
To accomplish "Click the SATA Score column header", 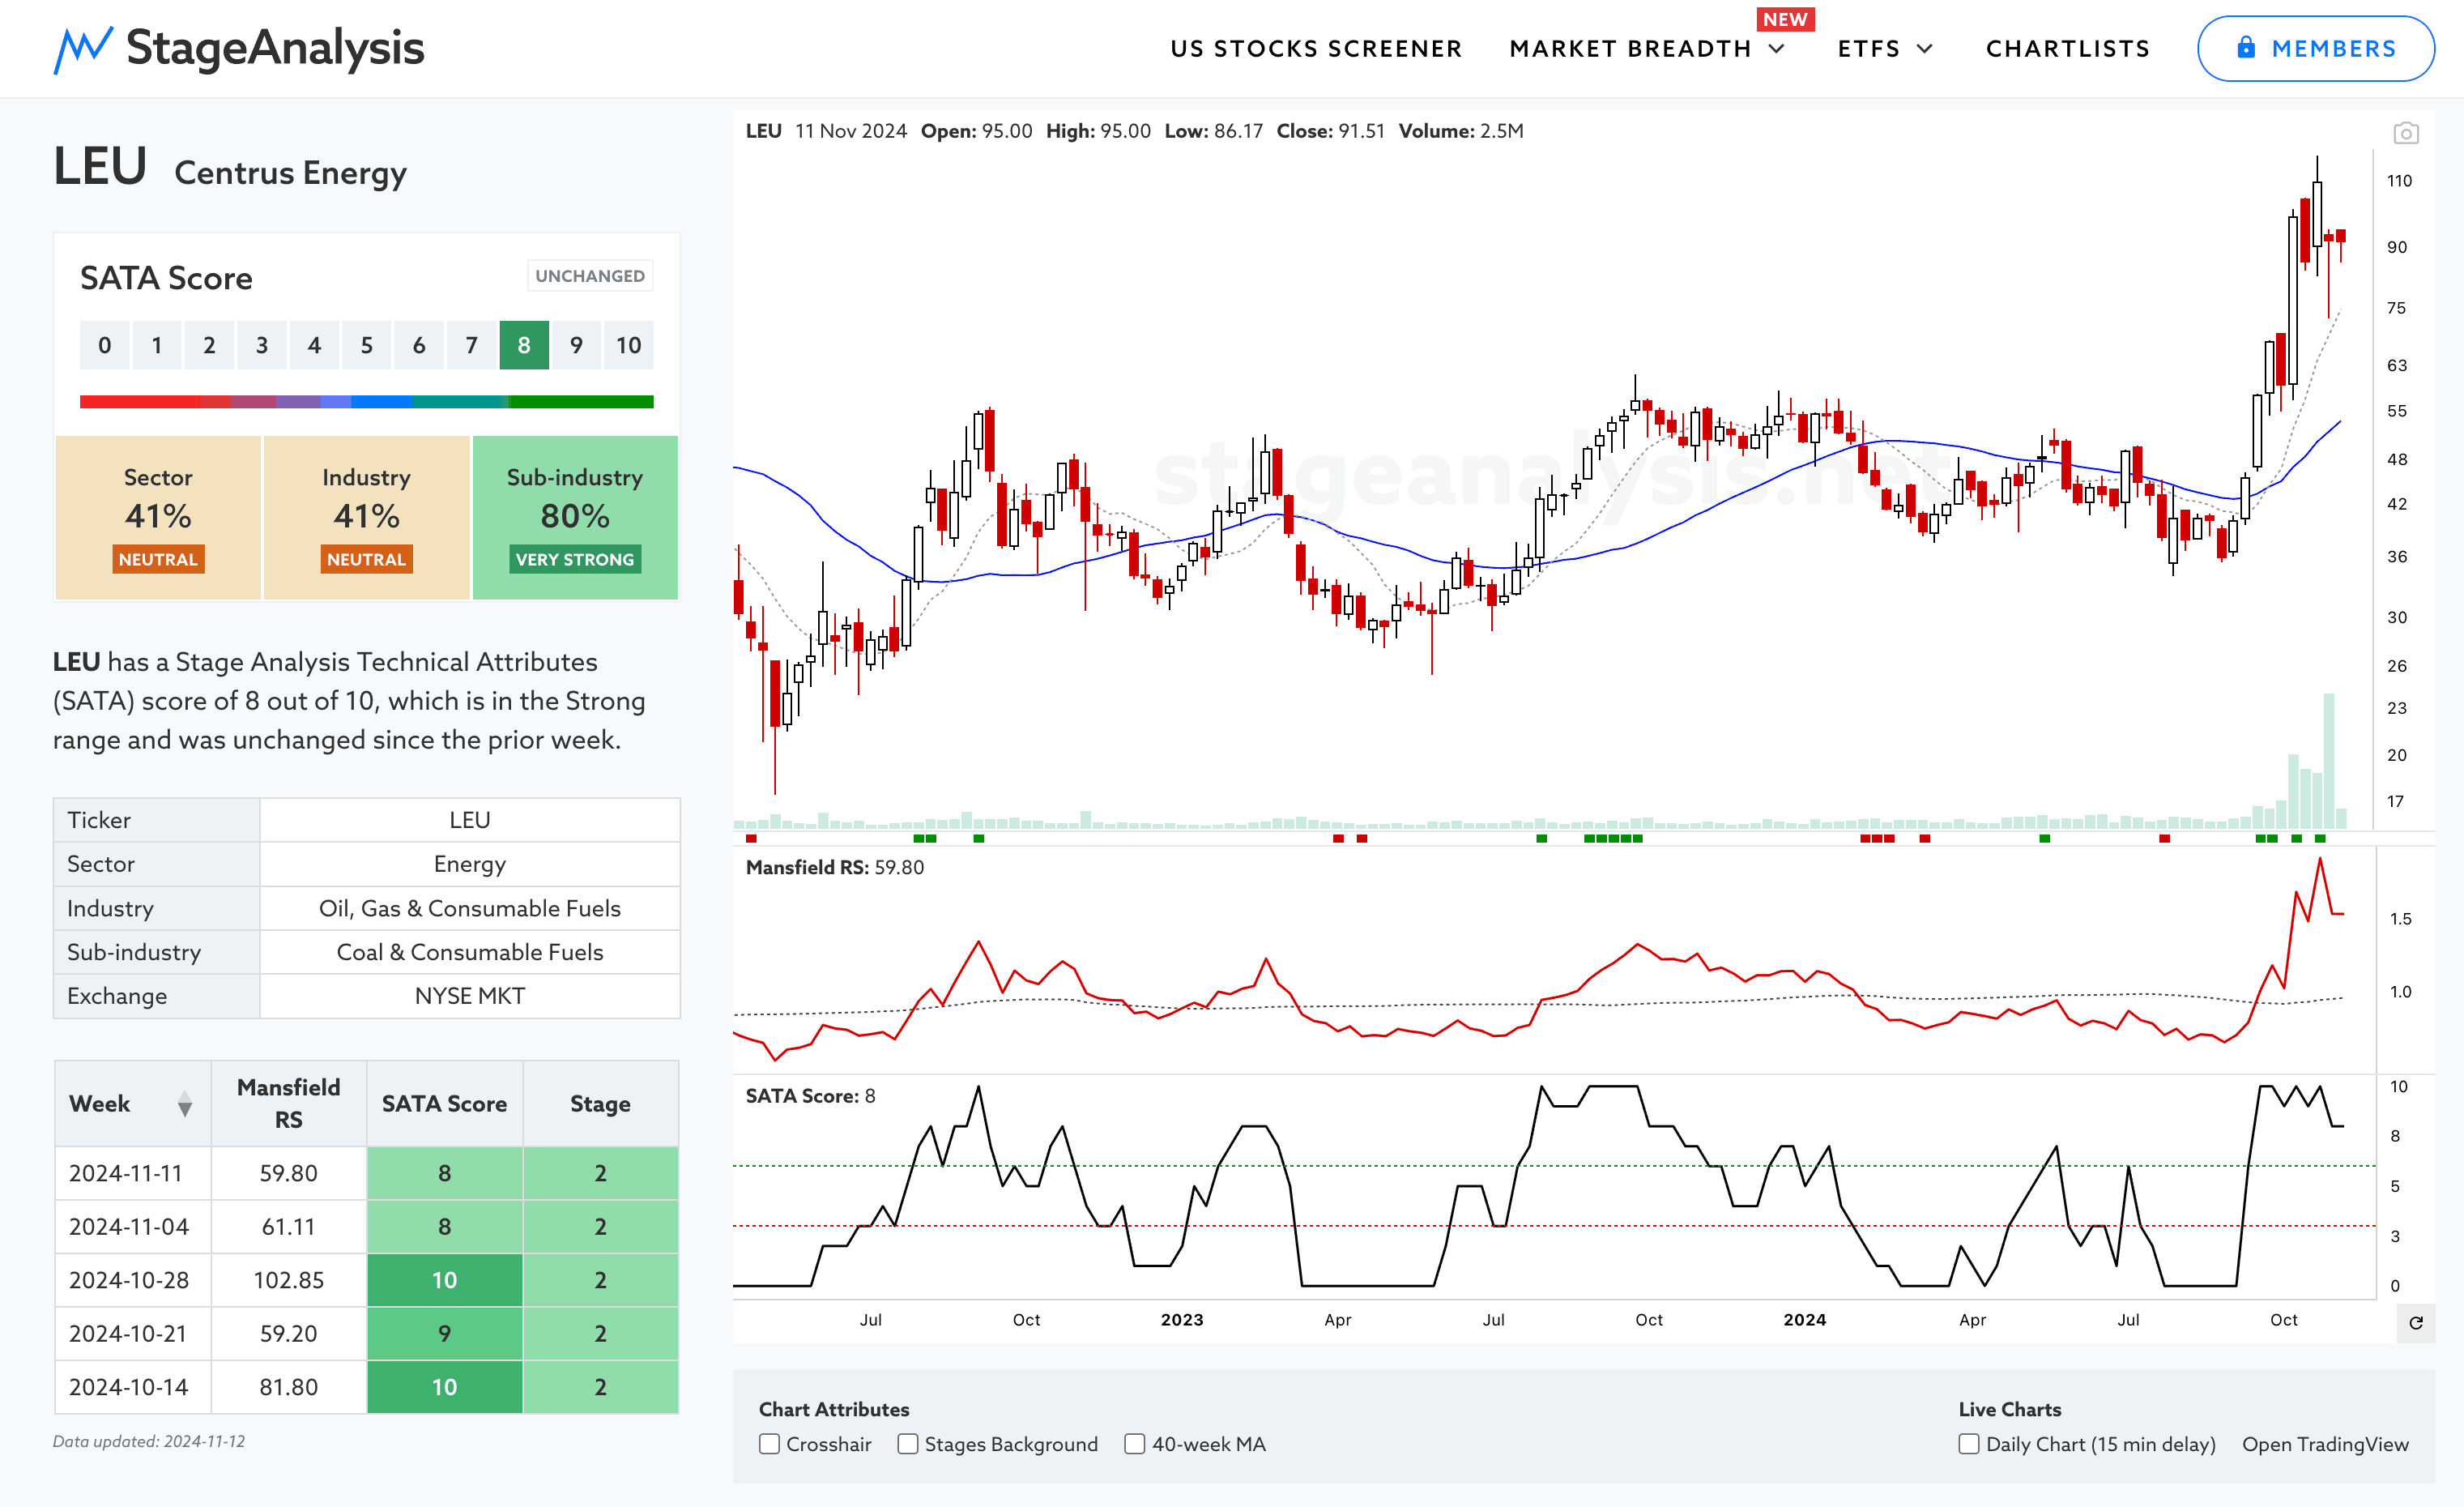I will point(444,1104).
